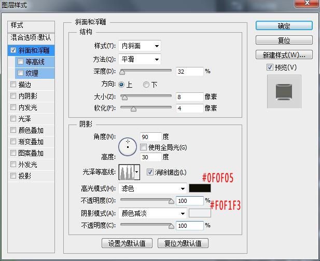Enable the 等高线 checkbox
The width and height of the screenshot is (320, 261).
click(20, 61)
